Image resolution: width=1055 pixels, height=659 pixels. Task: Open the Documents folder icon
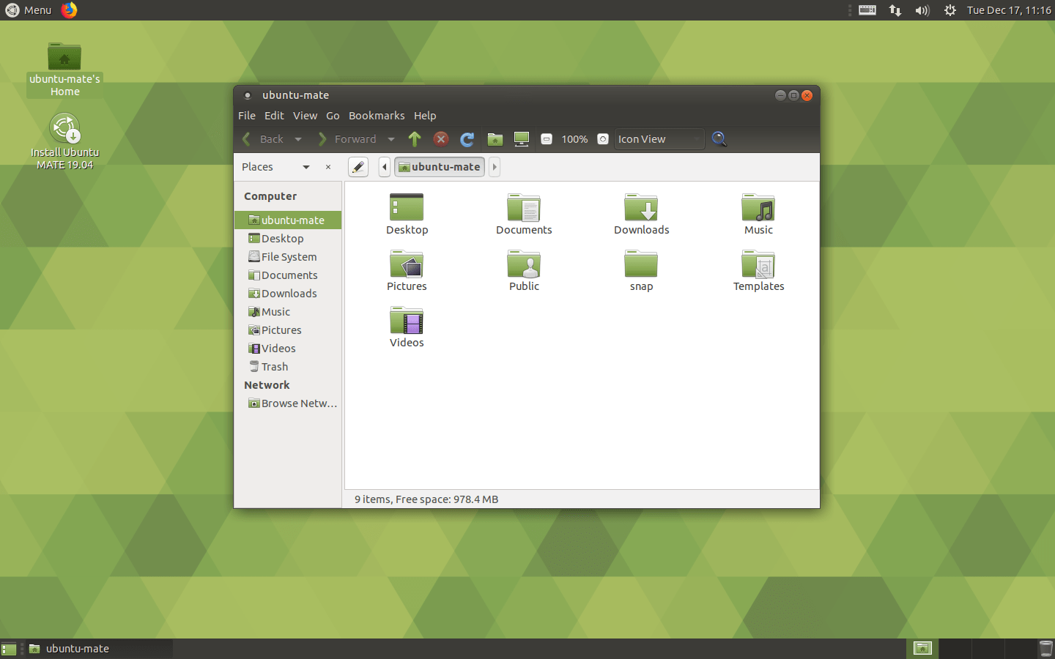click(524, 207)
